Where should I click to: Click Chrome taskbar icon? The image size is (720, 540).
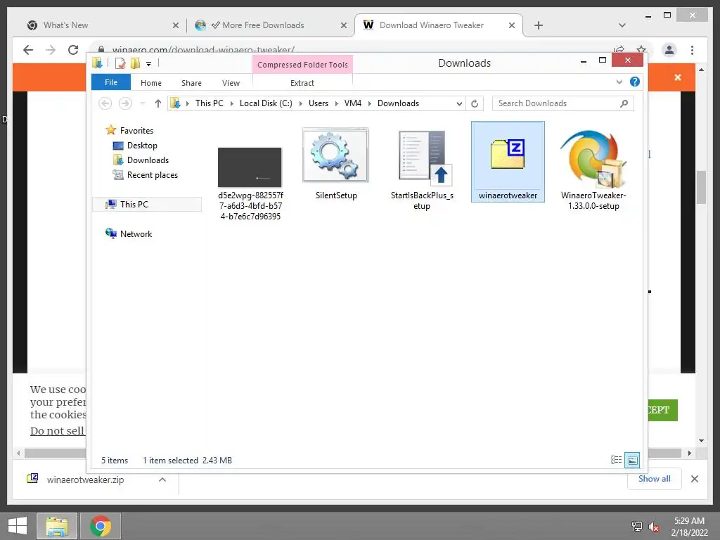point(101,526)
